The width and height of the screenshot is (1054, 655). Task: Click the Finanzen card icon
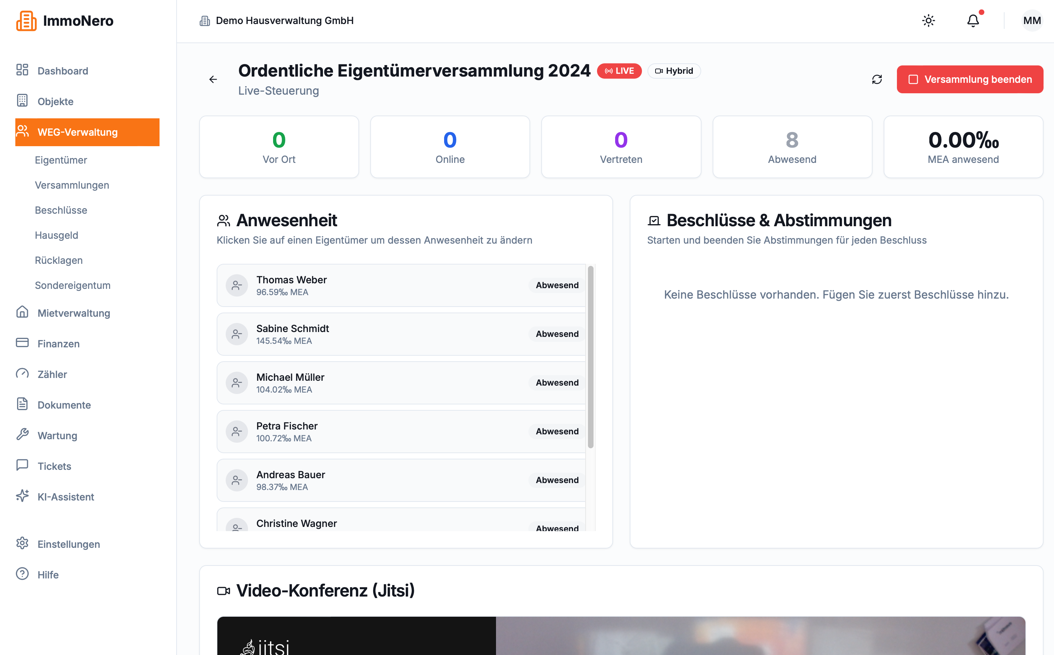(22, 343)
